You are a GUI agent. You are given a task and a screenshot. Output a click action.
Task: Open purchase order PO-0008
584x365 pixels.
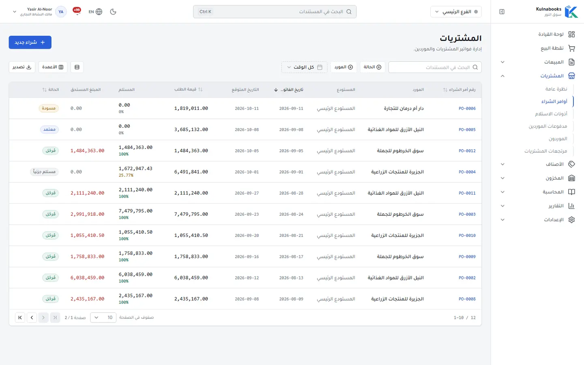click(467, 299)
